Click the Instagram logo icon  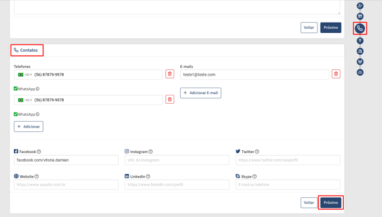click(127, 151)
